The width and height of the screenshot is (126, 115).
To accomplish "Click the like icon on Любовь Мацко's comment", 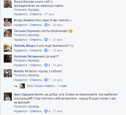I will tap(46, 50).
